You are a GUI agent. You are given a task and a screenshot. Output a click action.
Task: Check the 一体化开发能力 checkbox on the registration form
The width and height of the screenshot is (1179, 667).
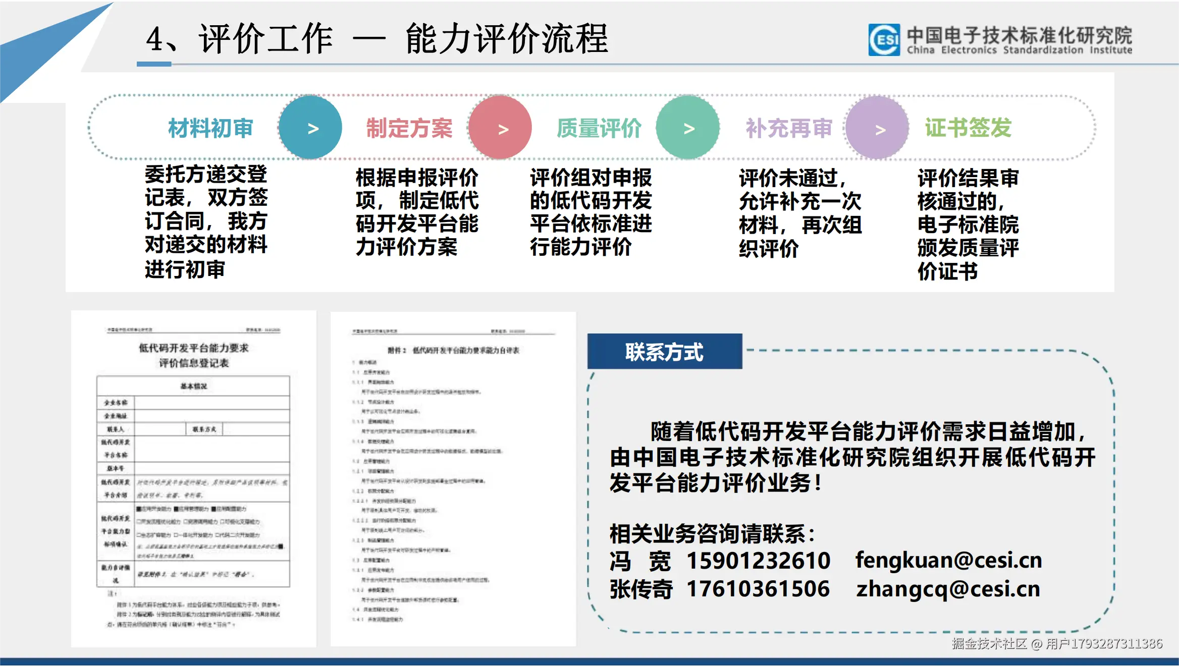[176, 535]
